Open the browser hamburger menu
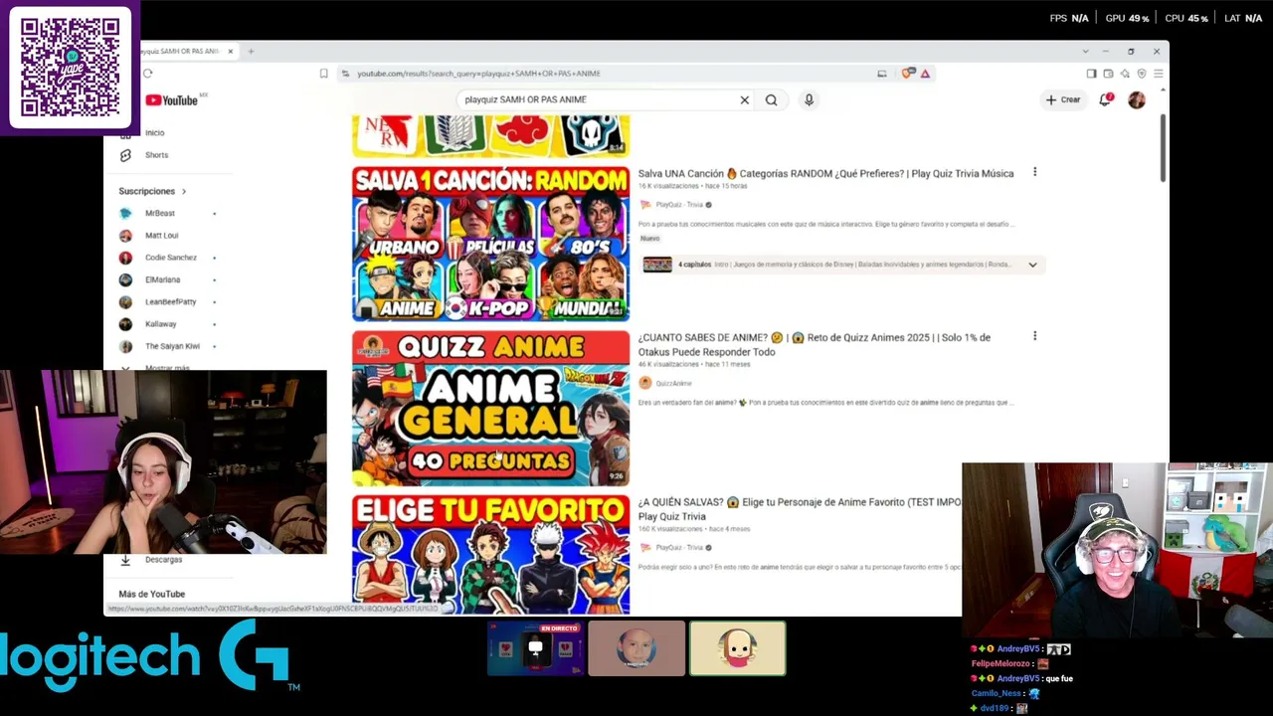This screenshot has width=1273, height=716. click(1158, 74)
